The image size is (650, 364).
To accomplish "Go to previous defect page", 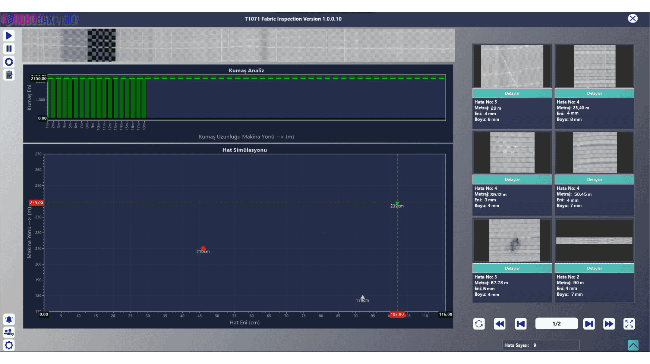I will point(521,324).
